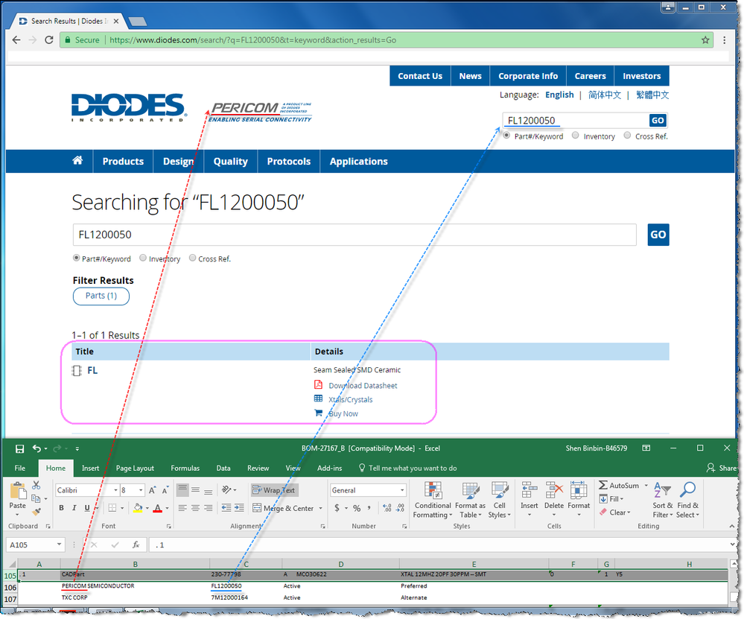Click the Buy Now link

(x=343, y=413)
